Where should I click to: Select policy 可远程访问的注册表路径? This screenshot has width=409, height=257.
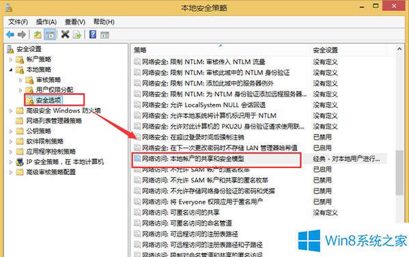tap(190, 234)
